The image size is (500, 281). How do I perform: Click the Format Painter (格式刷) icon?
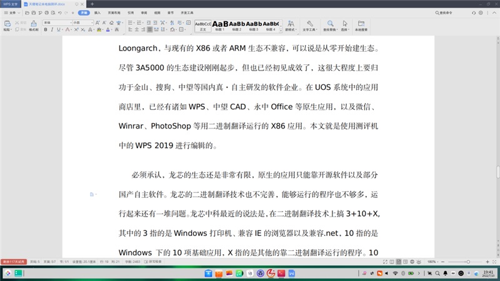[32, 26]
